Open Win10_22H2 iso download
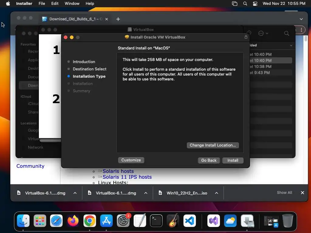Screen dimensions: 311x233 tap(187, 193)
